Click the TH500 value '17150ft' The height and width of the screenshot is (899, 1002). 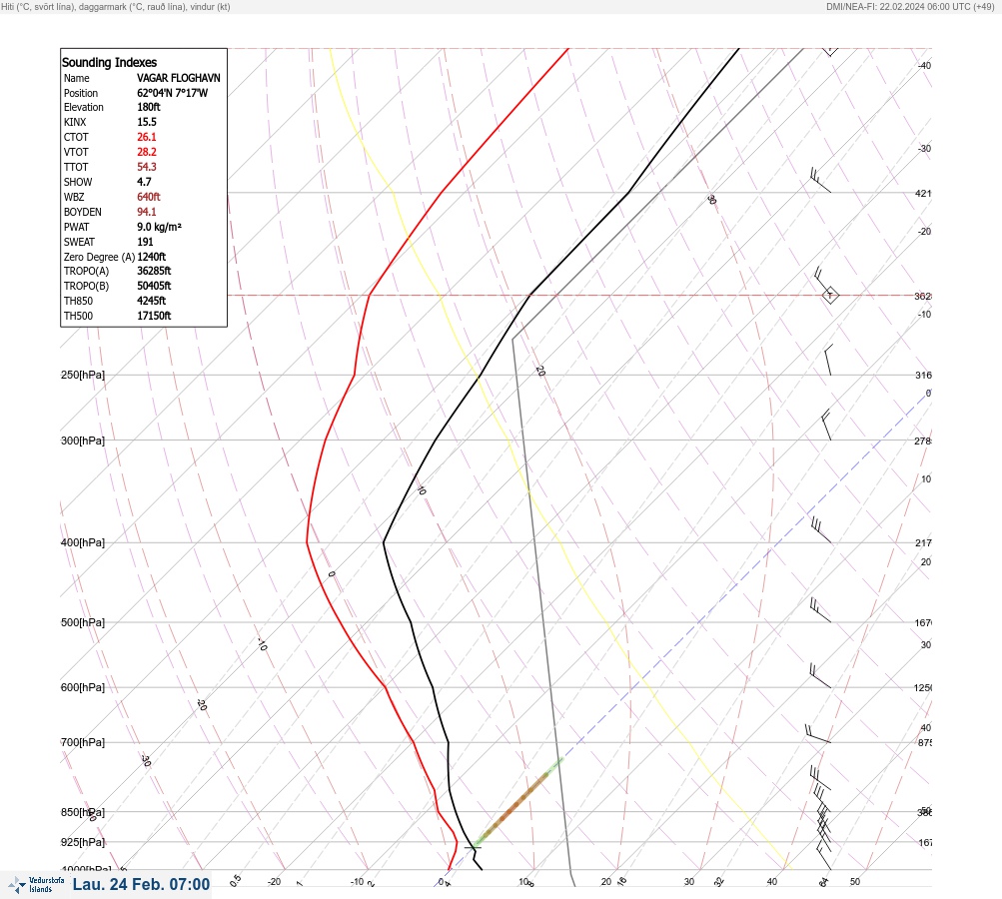pos(154,316)
